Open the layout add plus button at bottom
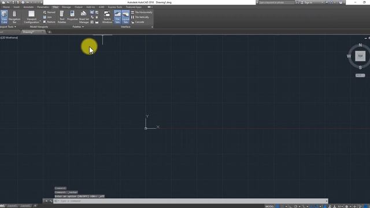 coord(35,206)
